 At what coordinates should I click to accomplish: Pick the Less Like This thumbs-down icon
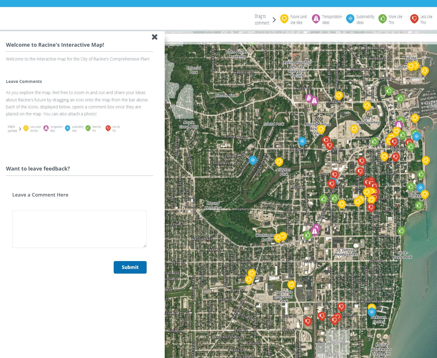coord(414,18)
